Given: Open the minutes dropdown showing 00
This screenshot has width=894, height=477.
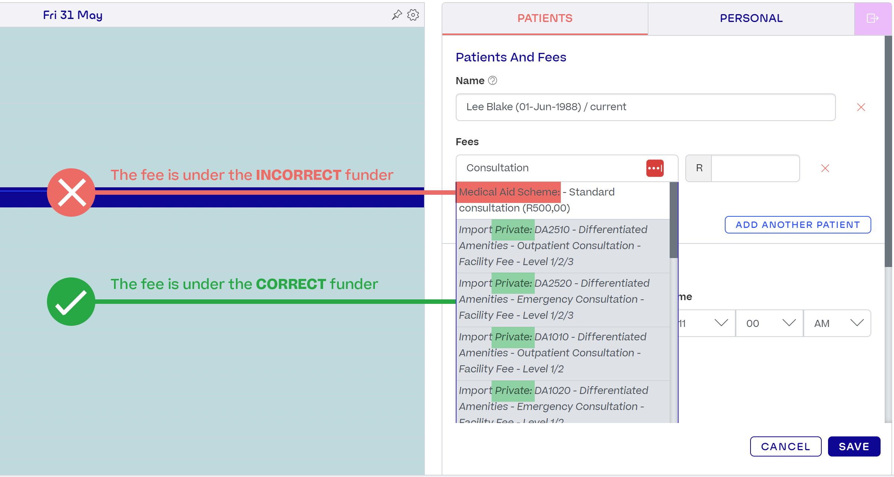Looking at the screenshot, I should [x=769, y=323].
